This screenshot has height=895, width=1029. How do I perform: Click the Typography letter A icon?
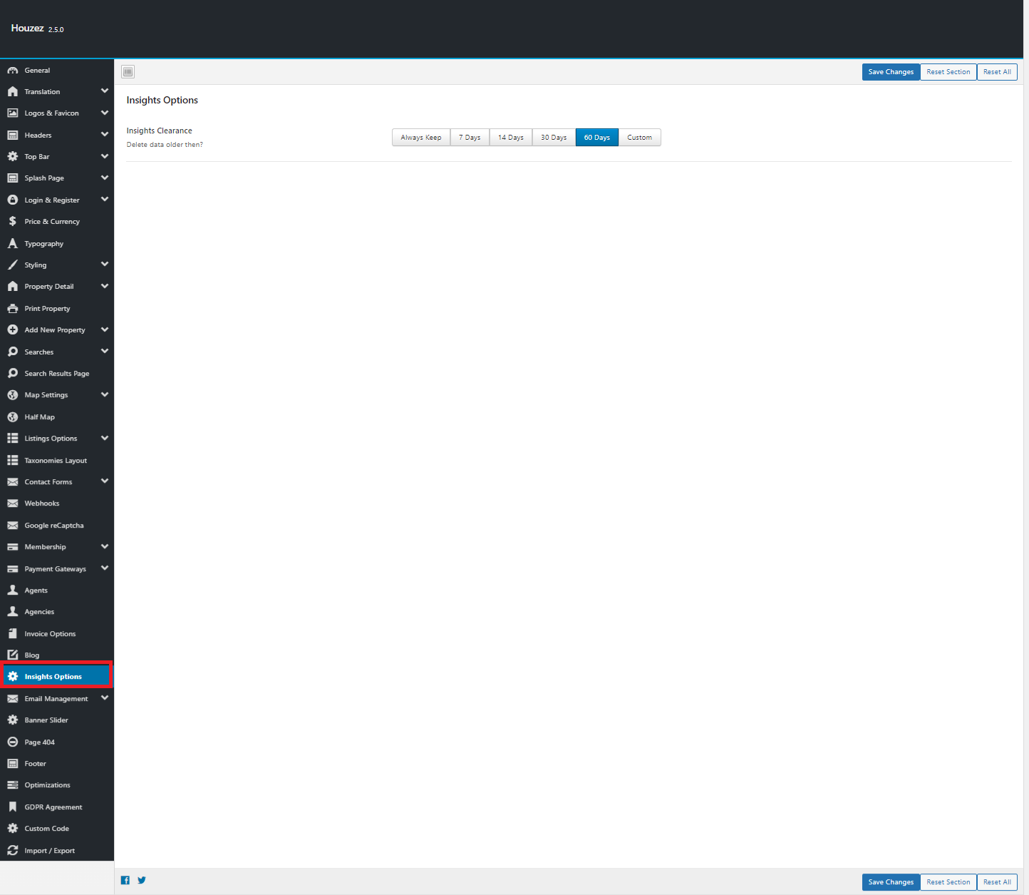(13, 244)
